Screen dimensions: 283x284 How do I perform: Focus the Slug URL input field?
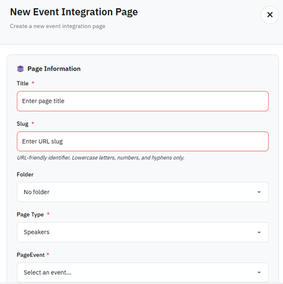coord(143,141)
